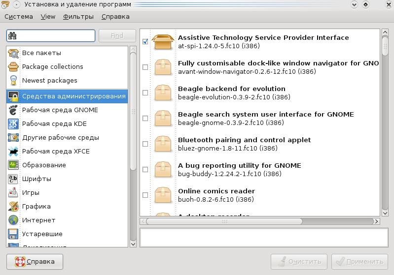Click the package list vertical scrollbar thumb
The image size is (394, 275).
click(x=385, y=46)
